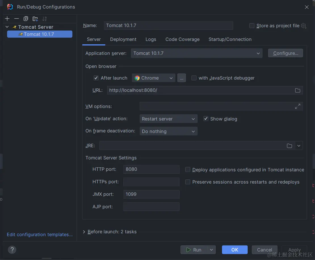Screen dimensions: 315x260
Task: Enable Store as project file checkbox
Action: [252, 26]
